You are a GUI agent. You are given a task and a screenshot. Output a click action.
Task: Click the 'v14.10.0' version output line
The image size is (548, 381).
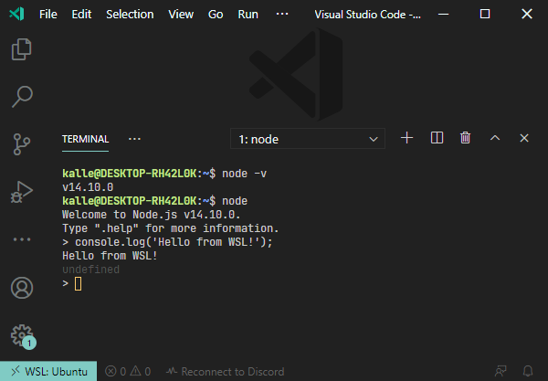pos(88,187)
